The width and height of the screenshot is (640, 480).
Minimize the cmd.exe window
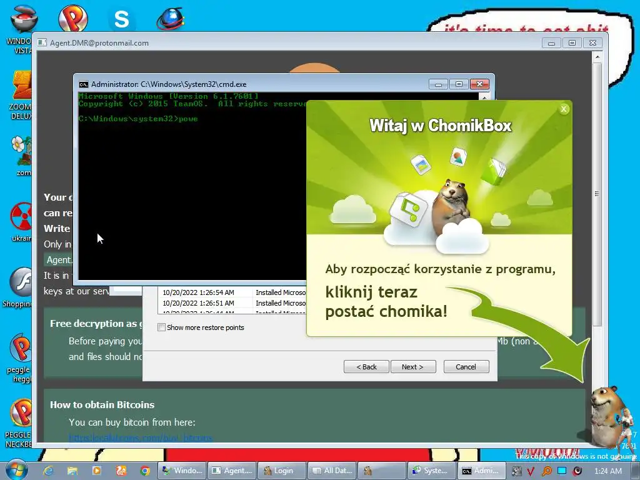point(438,84)
